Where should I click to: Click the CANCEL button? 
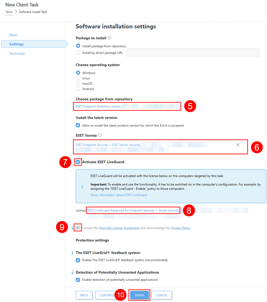[162, 295]
